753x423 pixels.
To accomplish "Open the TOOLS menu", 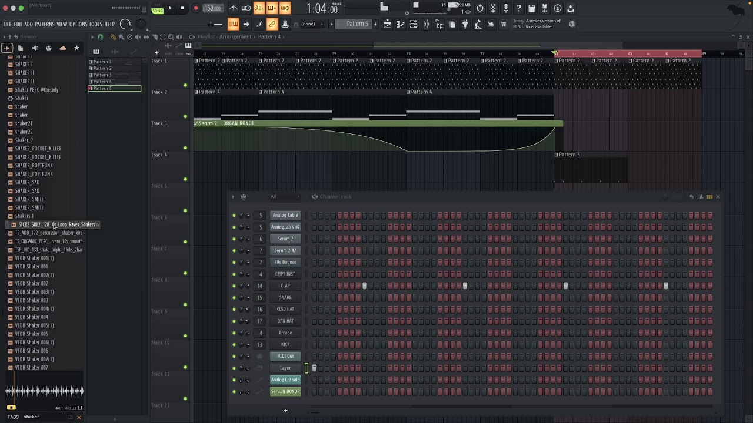I will coord(95,24).
